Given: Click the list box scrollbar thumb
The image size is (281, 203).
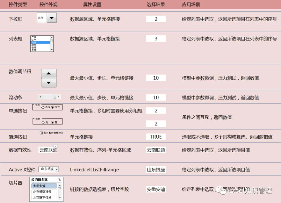Looking at the screenshot, I should pos(52,41).
